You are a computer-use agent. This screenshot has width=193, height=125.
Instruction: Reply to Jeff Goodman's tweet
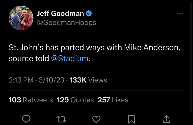[26, 119]
